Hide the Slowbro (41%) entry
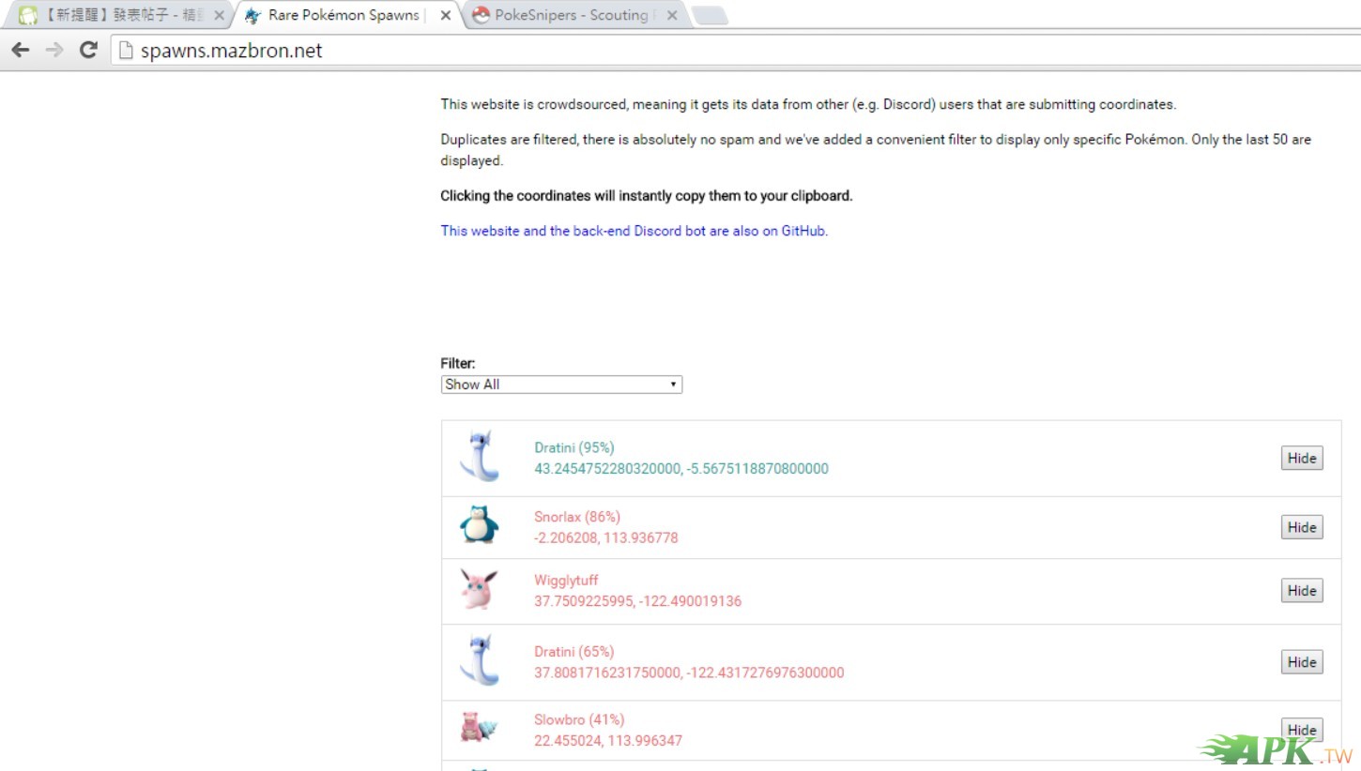 pyautogui.click(x=1302, y=730)
